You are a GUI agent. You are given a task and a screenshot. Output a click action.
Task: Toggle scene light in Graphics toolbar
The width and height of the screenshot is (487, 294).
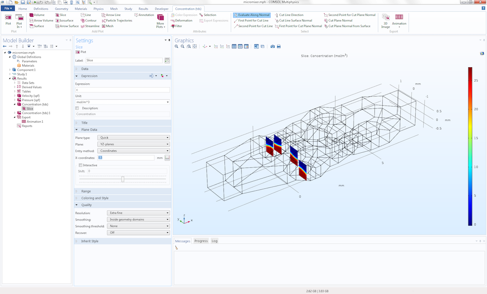[256, 47]
